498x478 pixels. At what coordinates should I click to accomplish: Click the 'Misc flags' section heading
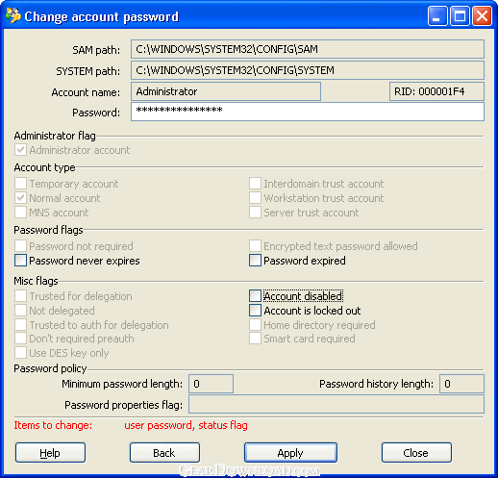pyautogui.click(x=36, y=281)
